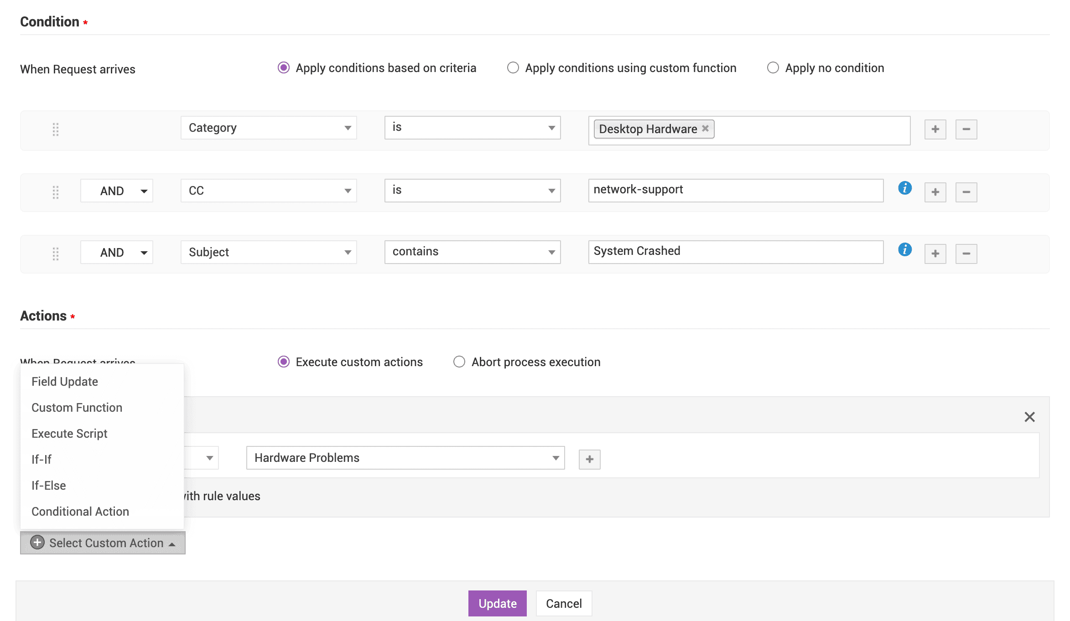Open the AND dropdown on the CC row
The image size is (1070, 621).
(116, 191)
